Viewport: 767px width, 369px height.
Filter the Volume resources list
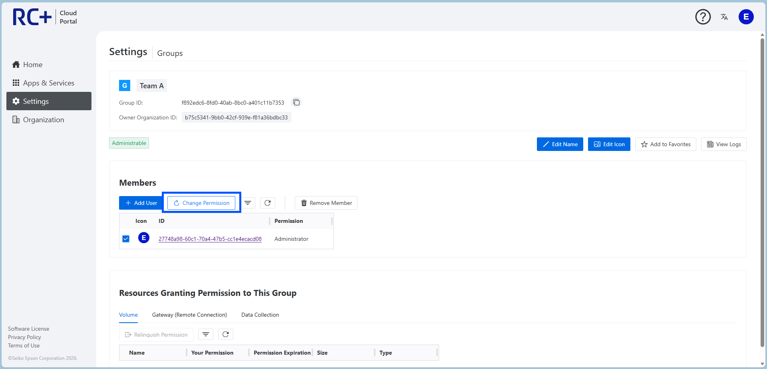pyautogui.click(x=206, y=334)
